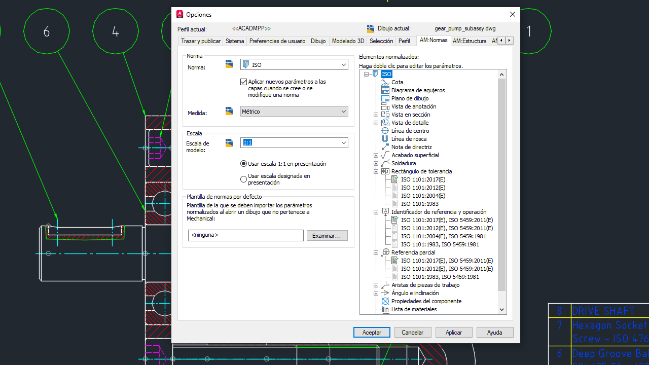Collapse the Rectángulo de tolerancia node

pyautogui.click(x=376, y=171)
